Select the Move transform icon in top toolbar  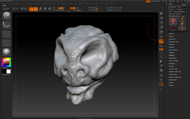pyautogui.click(x=40, y=9)
